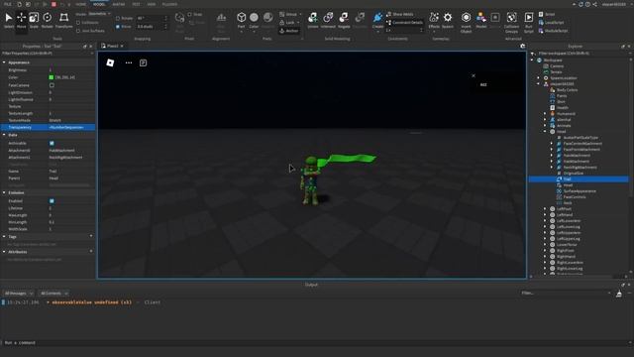
Task: Collapse the Workspace tree node
Action: point(533,59)
